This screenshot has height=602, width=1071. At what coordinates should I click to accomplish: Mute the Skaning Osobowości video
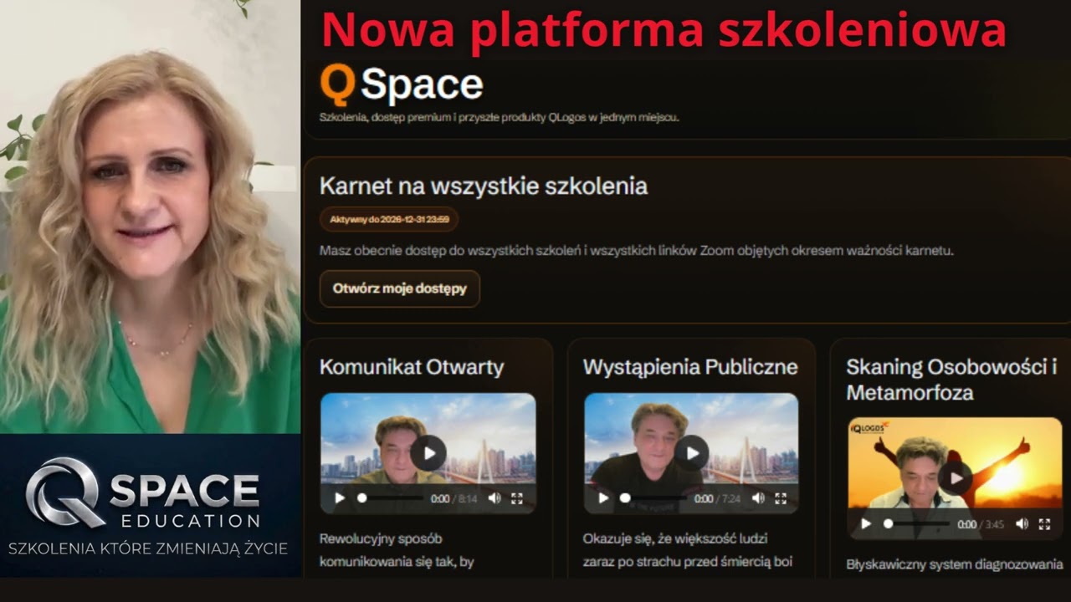tap(1022, 524)
